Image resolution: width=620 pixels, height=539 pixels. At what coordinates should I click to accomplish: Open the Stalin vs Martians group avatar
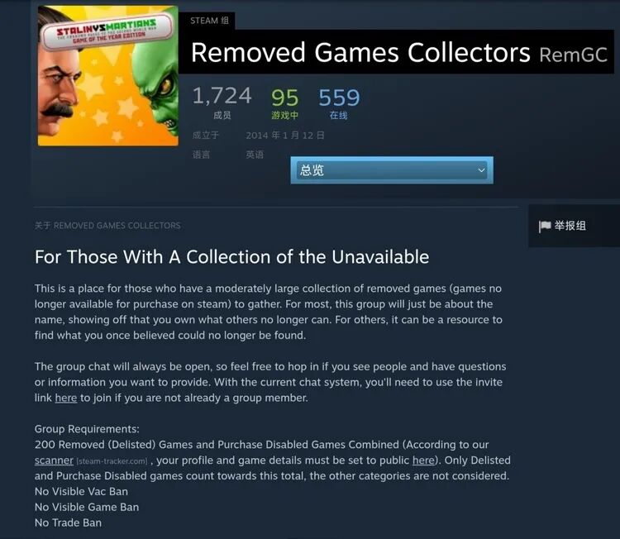108,75
